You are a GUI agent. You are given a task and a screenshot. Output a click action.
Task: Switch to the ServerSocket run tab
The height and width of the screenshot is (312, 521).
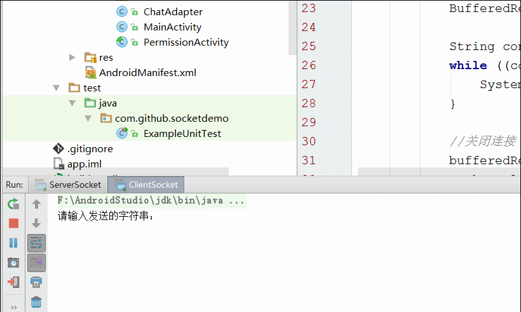click(x=68, y=185)
